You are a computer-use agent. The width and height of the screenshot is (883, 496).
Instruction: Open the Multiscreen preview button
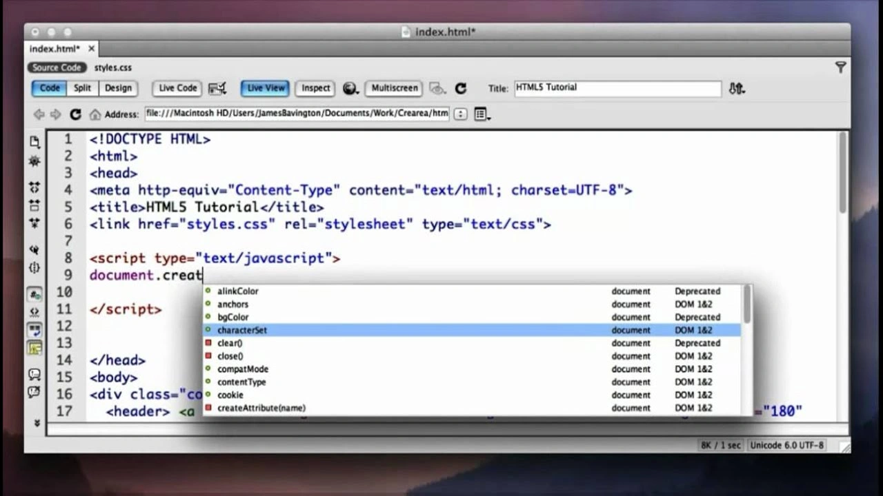pos(395,88)
